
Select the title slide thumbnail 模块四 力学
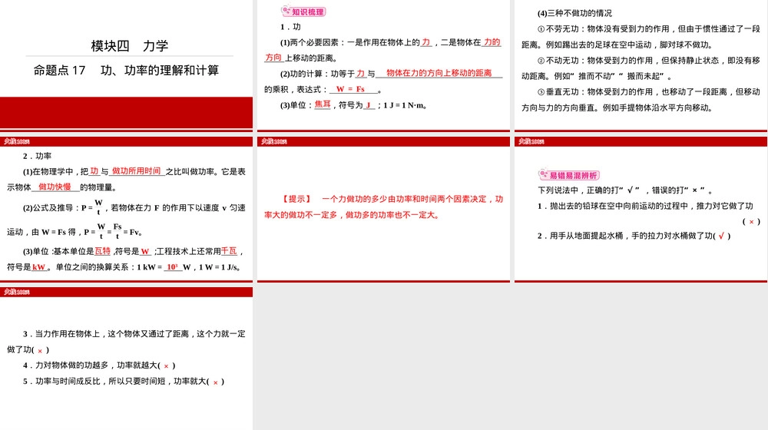pyautogui.click(x=127, y=65)
